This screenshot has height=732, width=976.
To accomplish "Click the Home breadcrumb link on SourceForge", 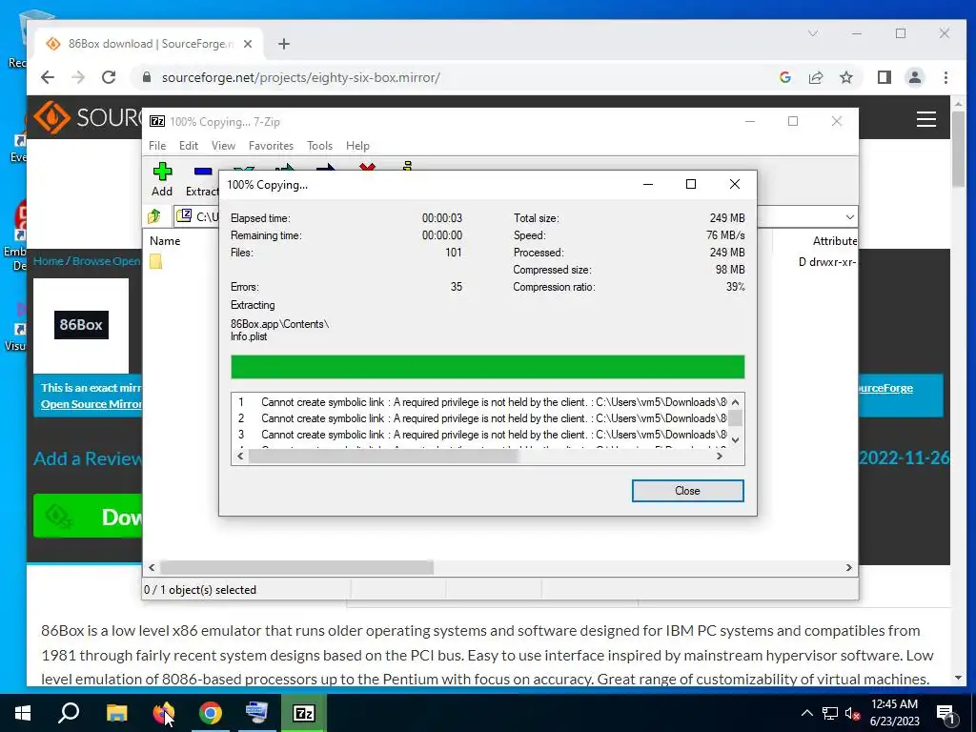I will tap(48, 261).
